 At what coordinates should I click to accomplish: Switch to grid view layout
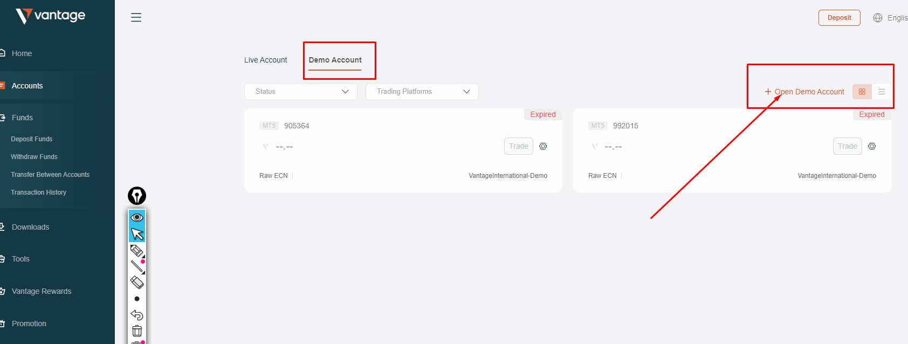pos(862,92)
